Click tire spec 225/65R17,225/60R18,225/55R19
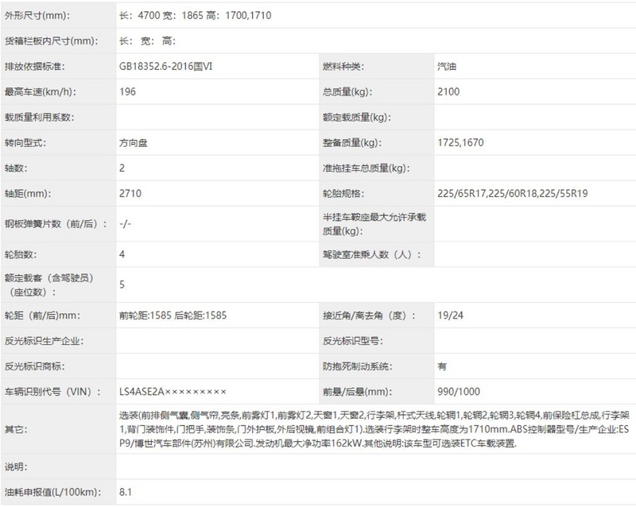 click(x=512, y=193)
